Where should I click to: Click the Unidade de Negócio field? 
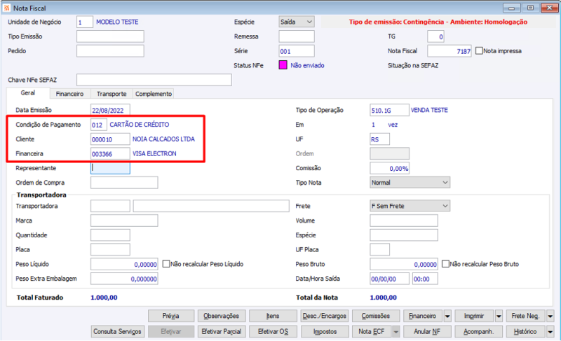point(85,22)
